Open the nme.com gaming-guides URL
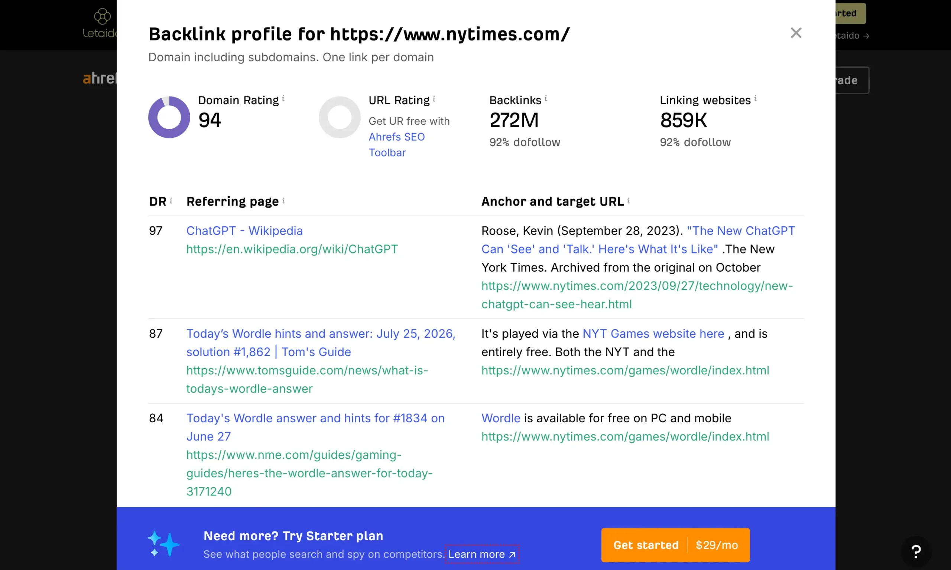This screenshot has width=951, height=570. [309, 473]
